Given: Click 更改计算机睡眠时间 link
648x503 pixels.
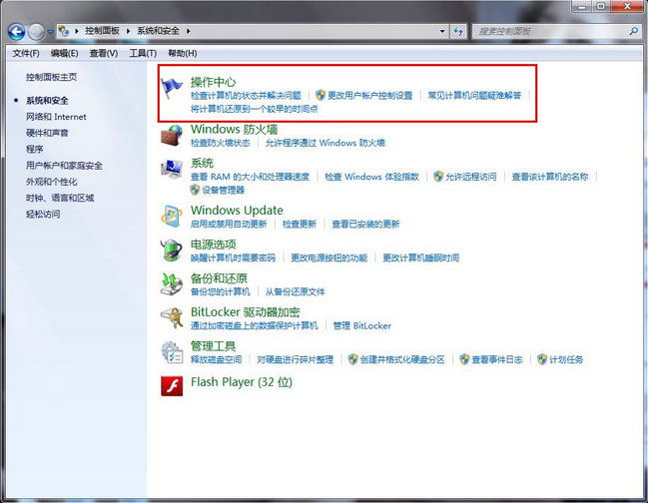Looking at the screenshot, I should click(420, 257).
